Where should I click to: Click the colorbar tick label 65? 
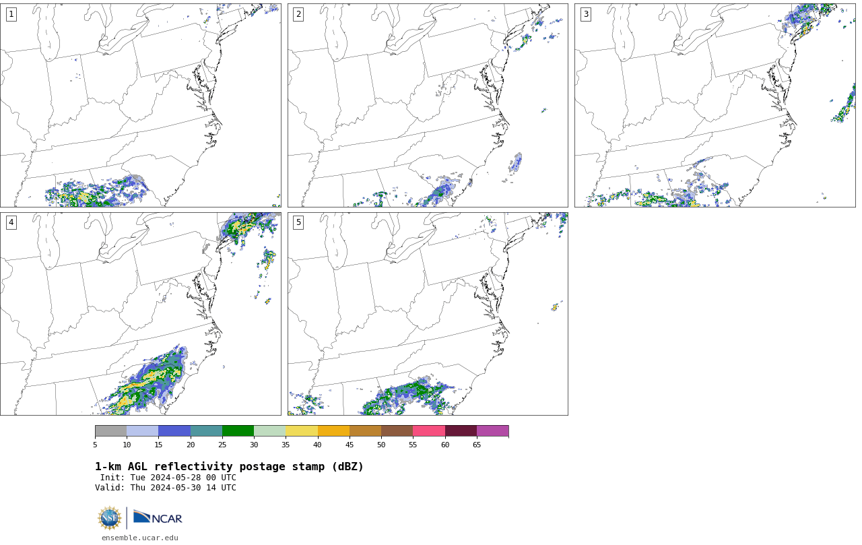pyautogui.click(x=477, y=445)
